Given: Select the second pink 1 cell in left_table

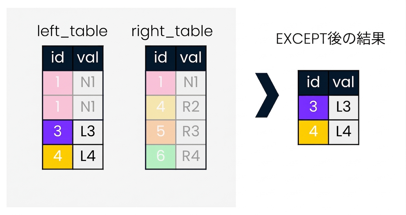Looking at the screenshot, I should [x=58, y=107].
